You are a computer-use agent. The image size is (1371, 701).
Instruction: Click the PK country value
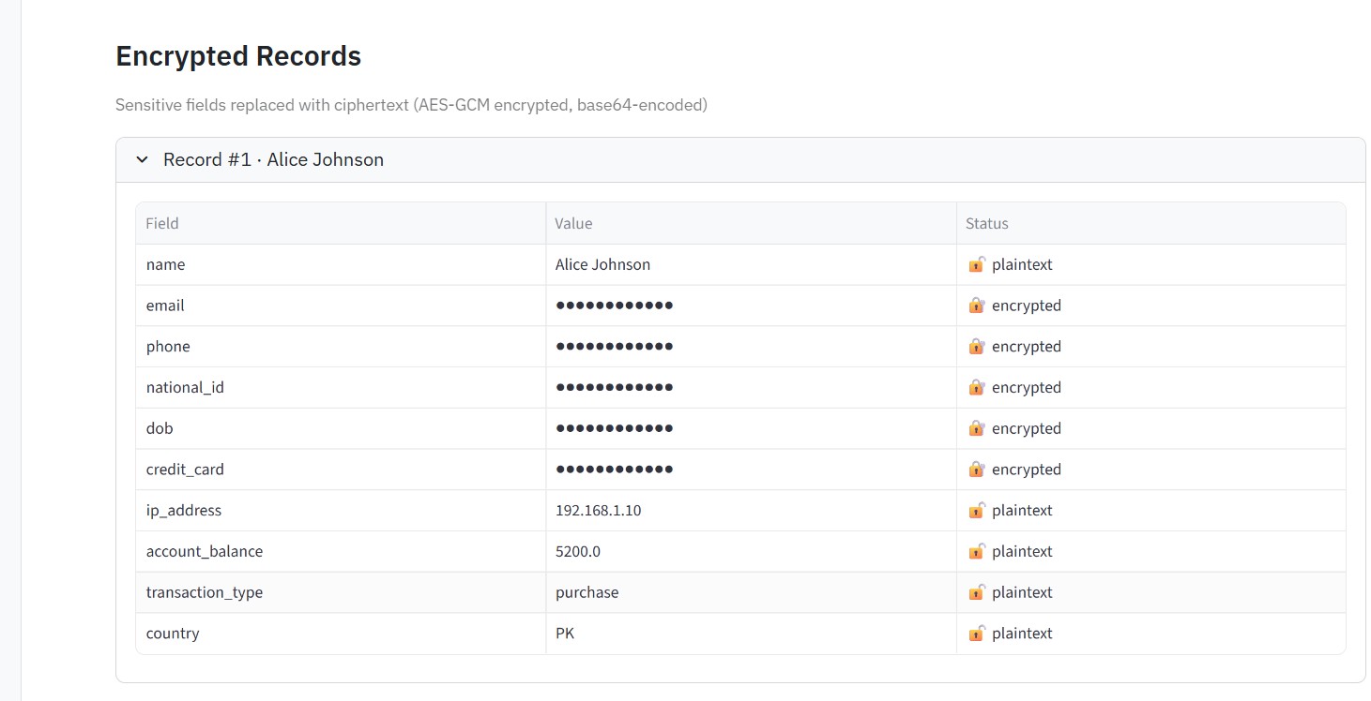pyautogui.click(x=565, y=633)
